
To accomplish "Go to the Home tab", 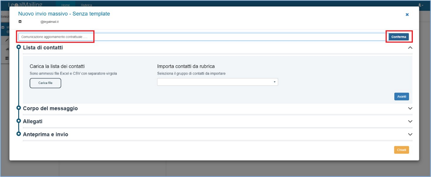I will (65, 5).
